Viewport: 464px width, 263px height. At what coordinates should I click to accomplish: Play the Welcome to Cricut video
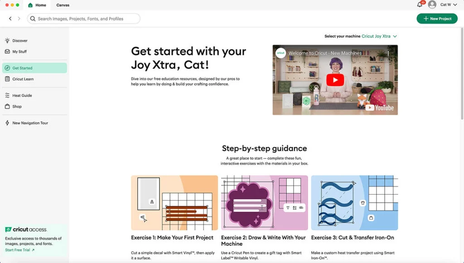click(335, 80)
